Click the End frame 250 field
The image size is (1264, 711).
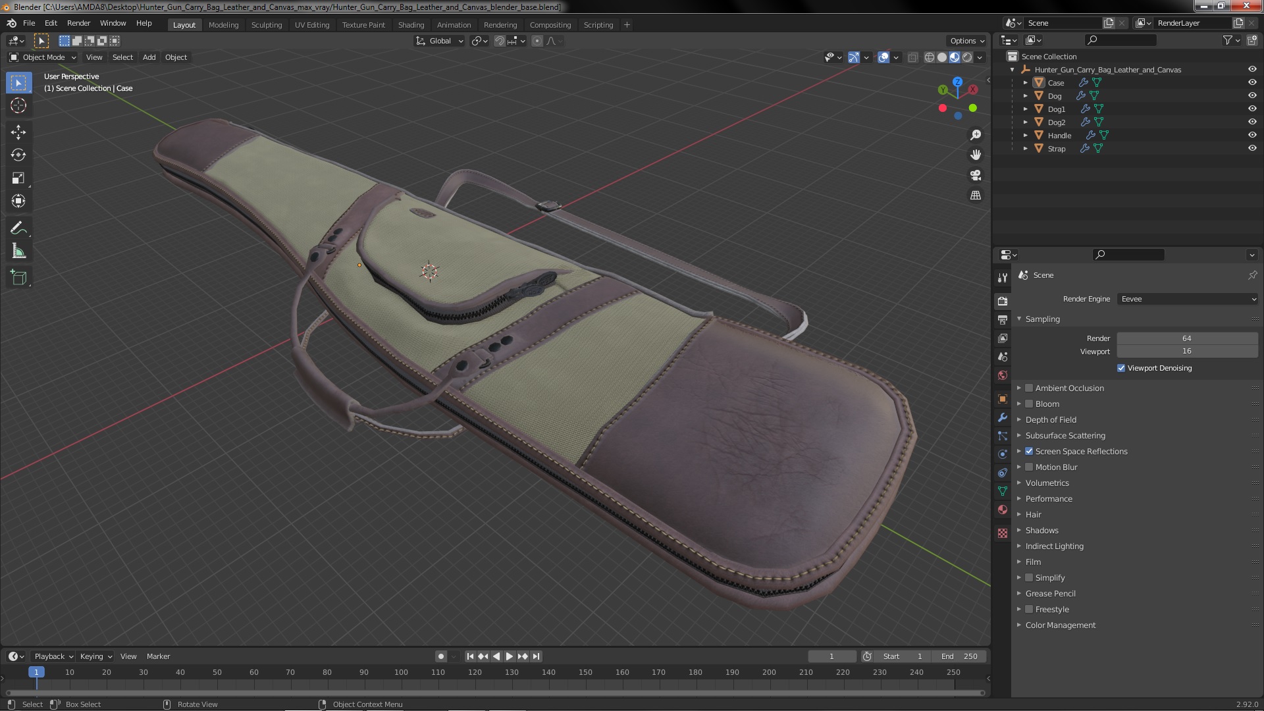click(959, 656)
